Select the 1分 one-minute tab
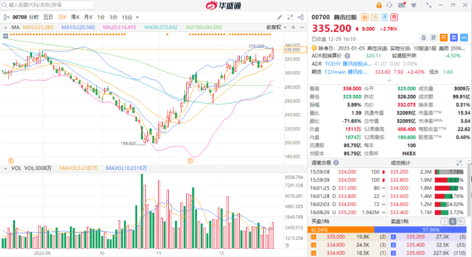This screenshot has height=257, width=472. 101,17
